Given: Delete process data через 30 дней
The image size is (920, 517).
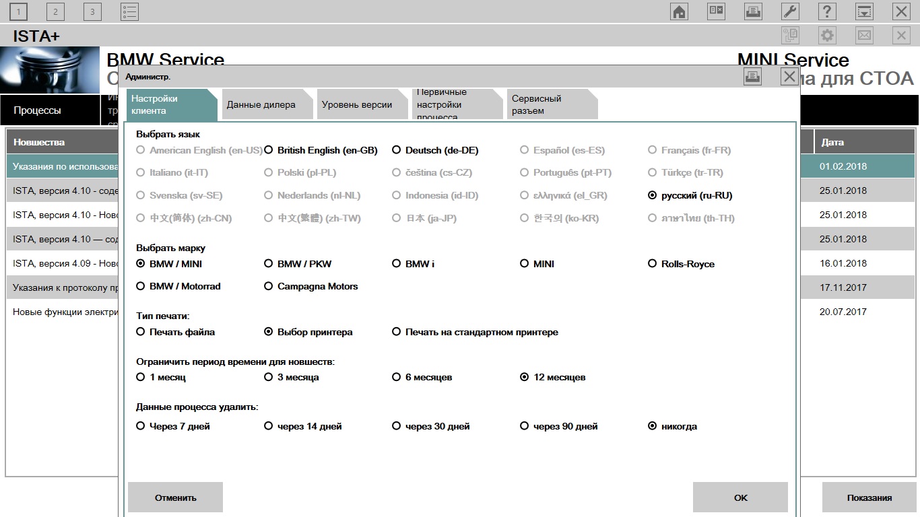Looking at the screenshot, I should pos(431,426).
